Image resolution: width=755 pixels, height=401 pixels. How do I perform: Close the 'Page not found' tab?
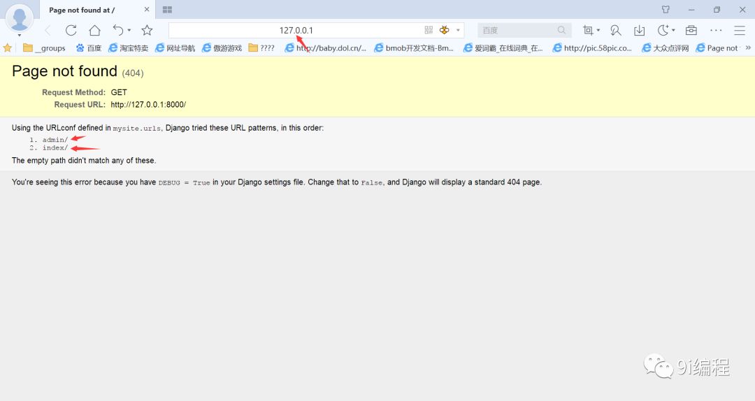click(x=147, y=10)
